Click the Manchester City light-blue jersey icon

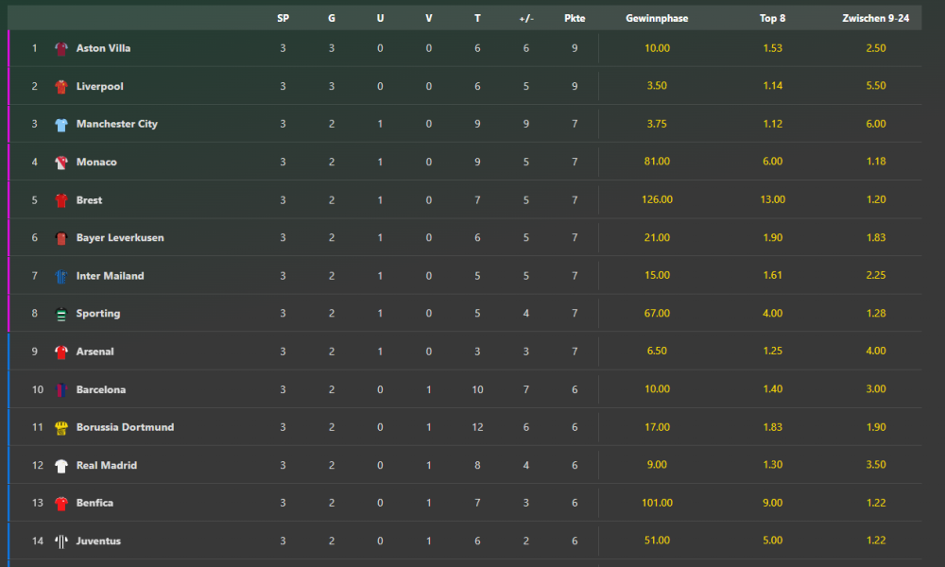(61, 125)
